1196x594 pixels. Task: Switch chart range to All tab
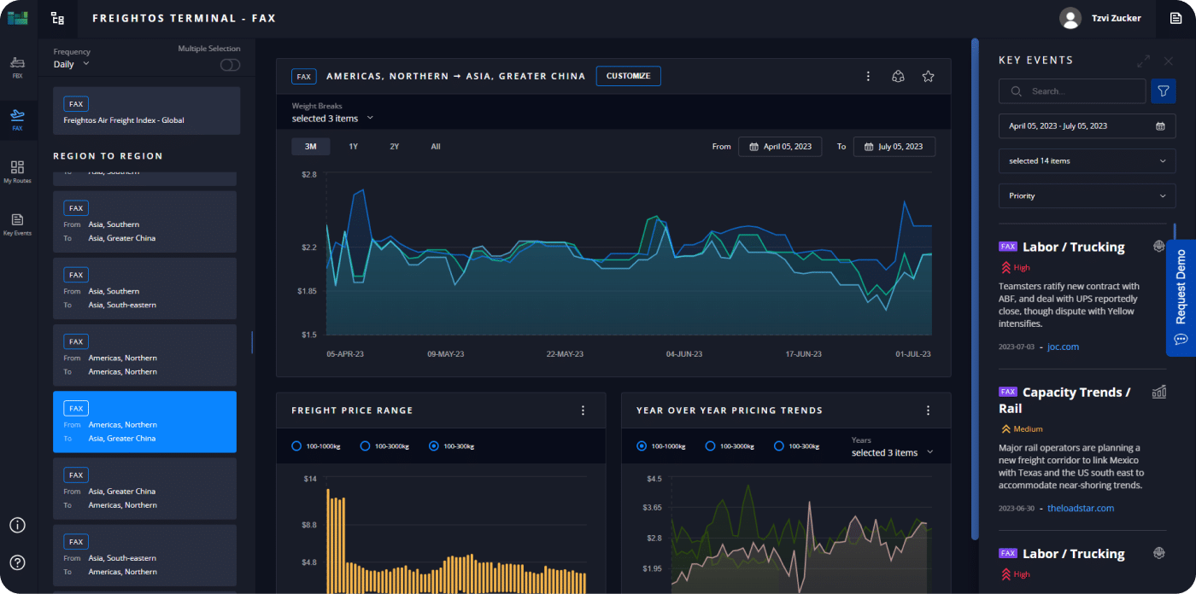point(436,147)
